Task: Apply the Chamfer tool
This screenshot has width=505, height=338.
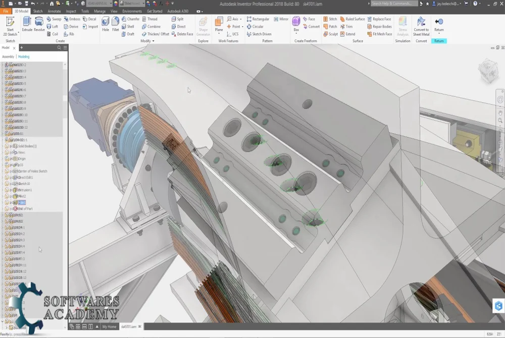Action: (130, 19)
